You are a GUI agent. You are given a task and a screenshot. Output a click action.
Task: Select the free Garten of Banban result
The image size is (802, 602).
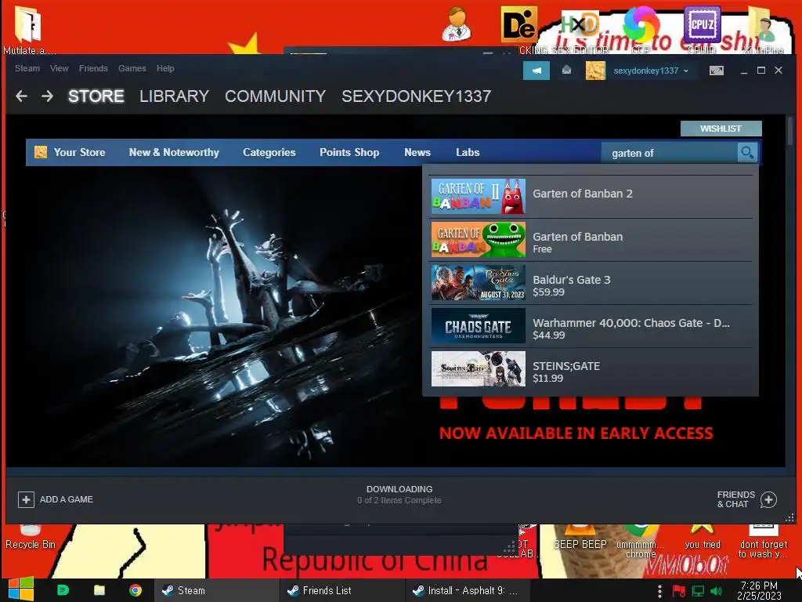pos(592,239)
